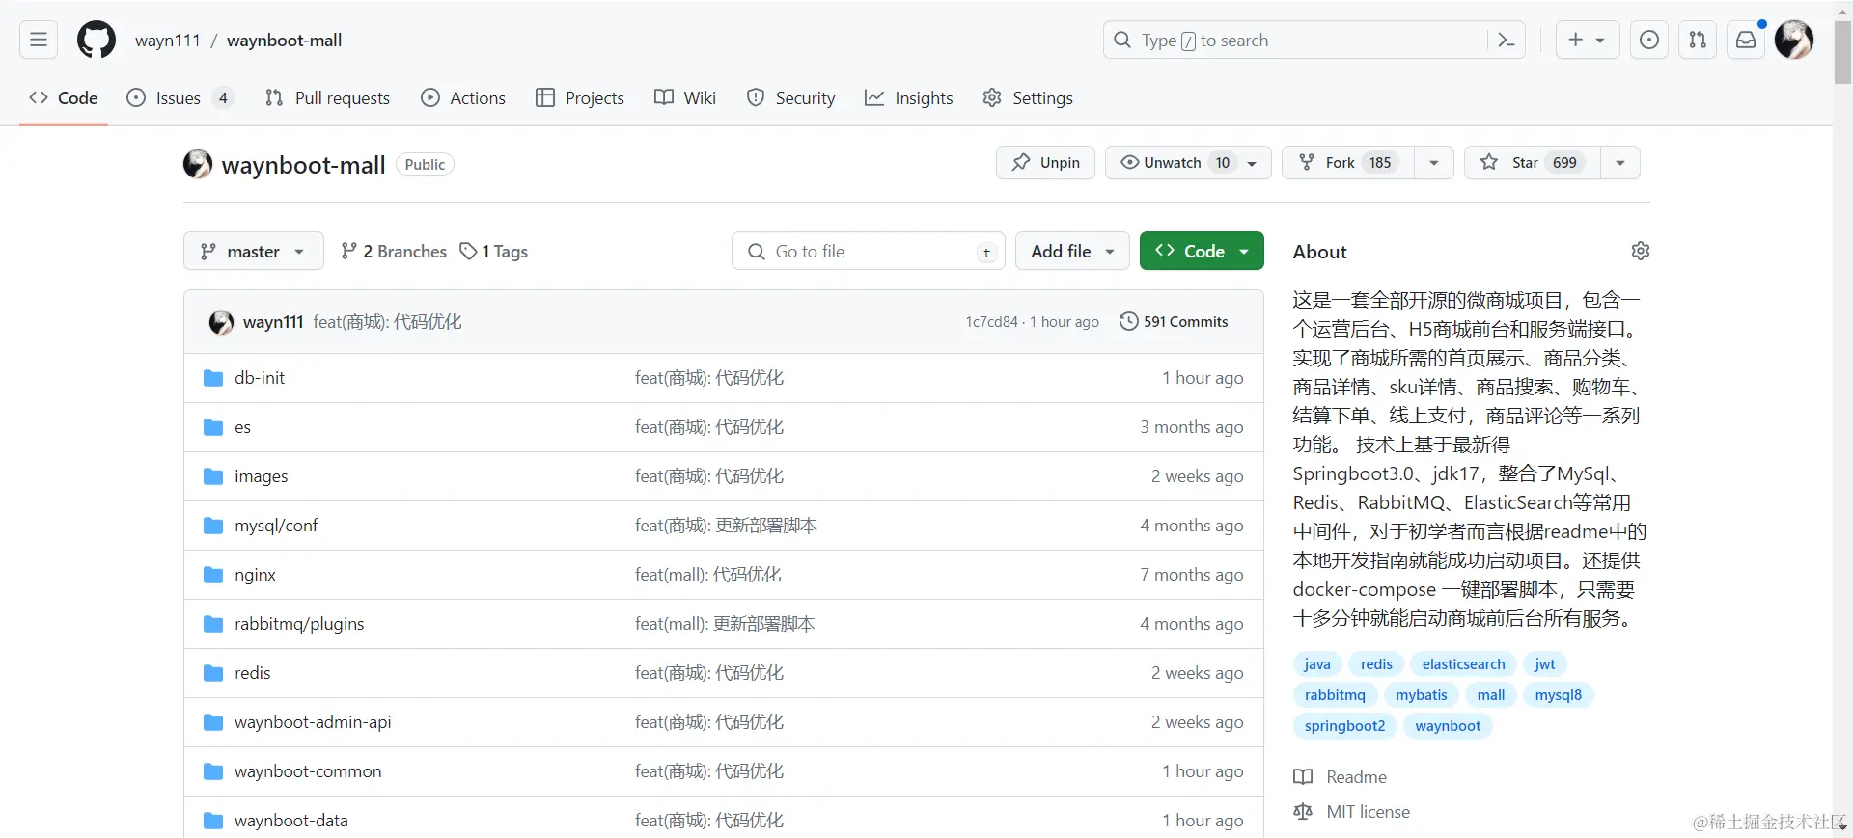Open the Actions tab
This screenshot has width=1853, height=838.
coord(463,97)
